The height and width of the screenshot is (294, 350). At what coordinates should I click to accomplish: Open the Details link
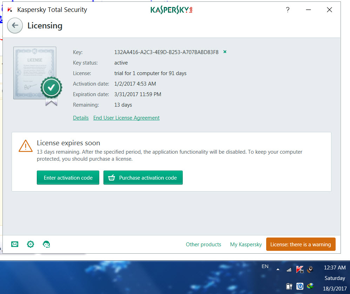pyautogui.click(x=81, y=118)
